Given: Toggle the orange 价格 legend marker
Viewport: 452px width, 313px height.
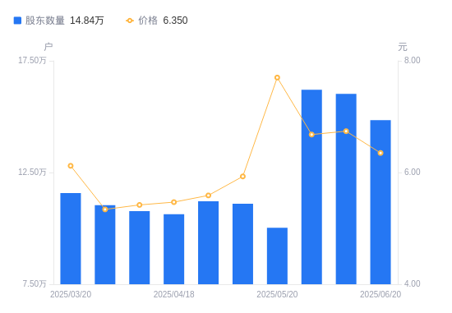Looking at the screenshot, I should tap(130, 21).
